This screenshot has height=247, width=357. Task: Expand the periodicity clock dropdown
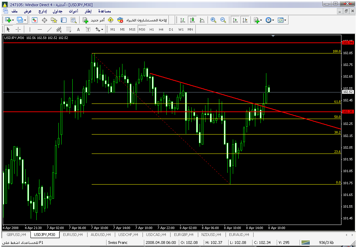[273, 20]
